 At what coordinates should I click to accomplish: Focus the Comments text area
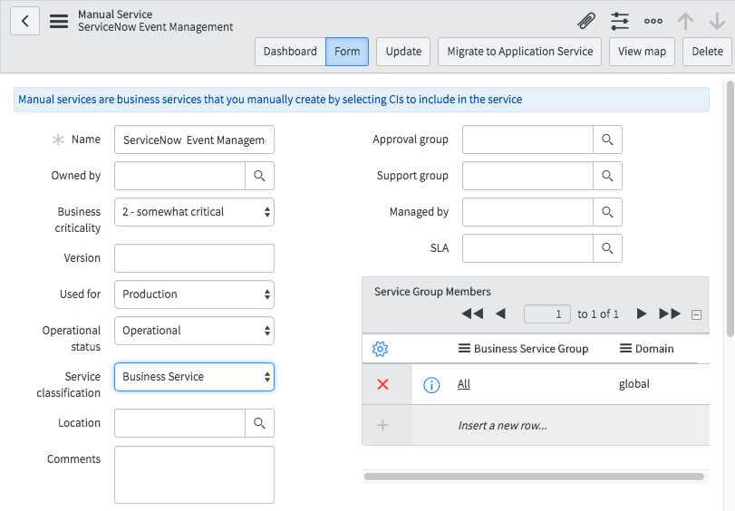click(195, 475)
